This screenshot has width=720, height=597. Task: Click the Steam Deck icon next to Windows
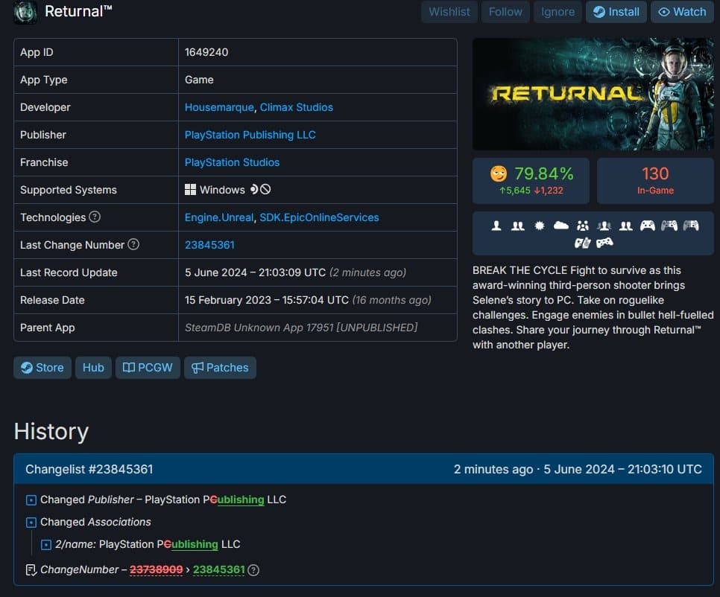click(254, 189)
